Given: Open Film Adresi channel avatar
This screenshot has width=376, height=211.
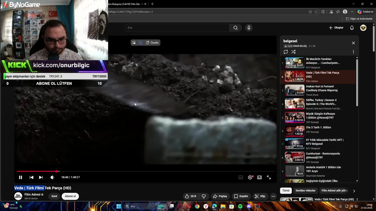Looking at the screenshot, I should click(x=18, y=196).
